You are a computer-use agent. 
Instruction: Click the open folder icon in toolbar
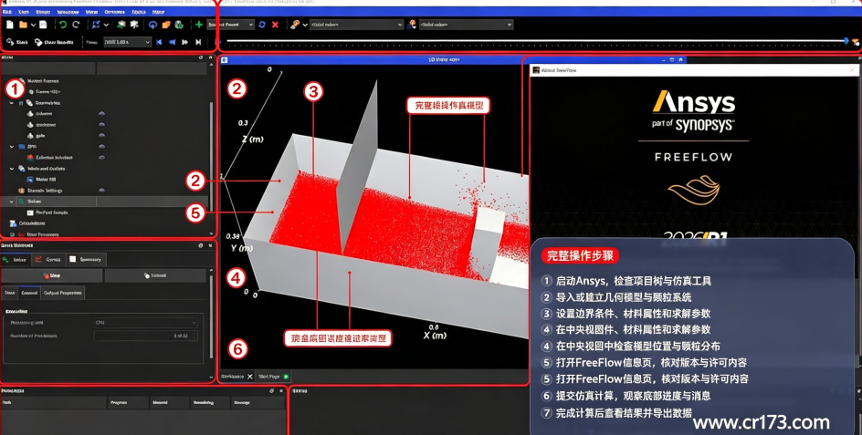[x=23, y=25]
